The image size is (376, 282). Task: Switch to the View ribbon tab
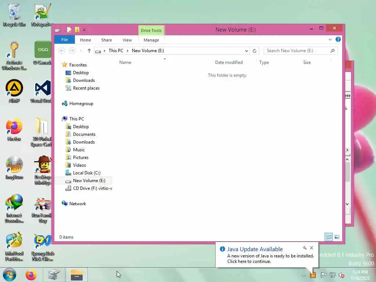tap(127, 40)
